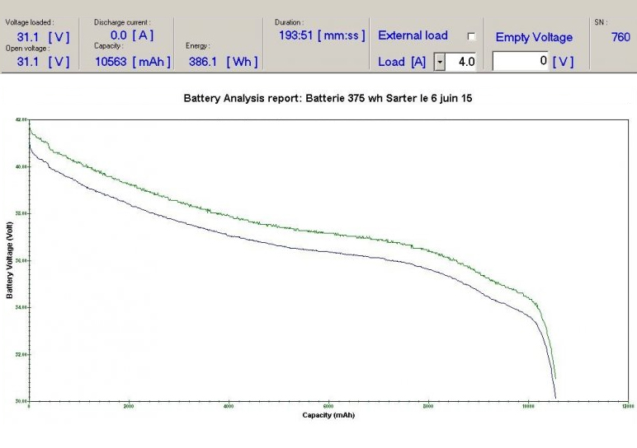
Task: Click the Battery Analysis report chart title
Action: pyautogui.click(x=328, y=98)
